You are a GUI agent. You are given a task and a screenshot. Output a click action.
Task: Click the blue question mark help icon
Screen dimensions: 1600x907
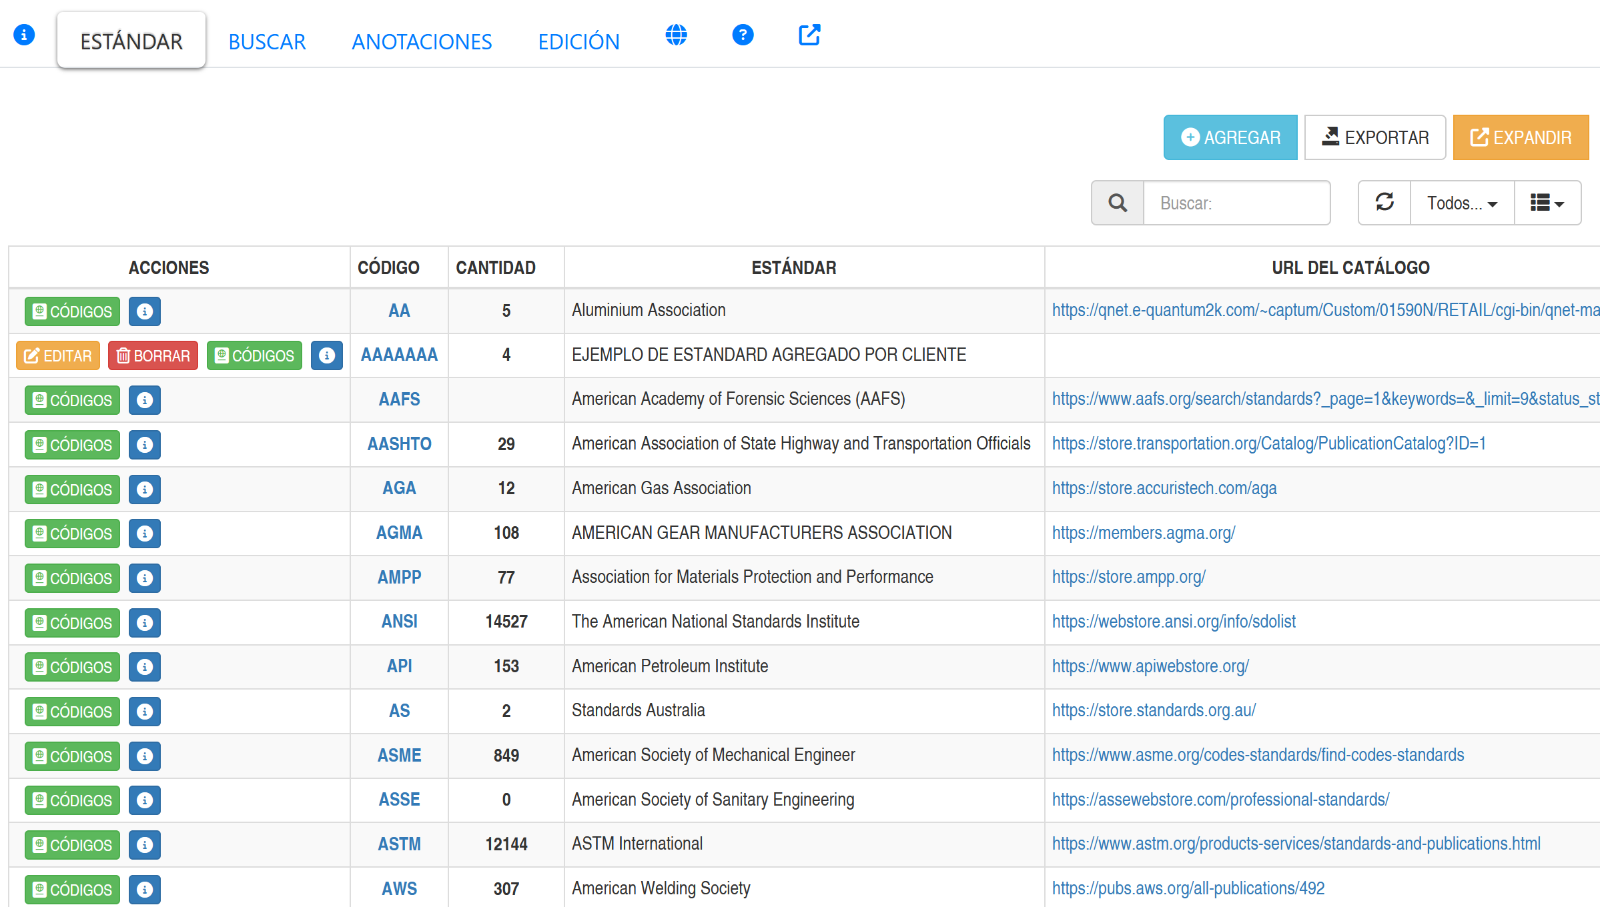(743, 35)
